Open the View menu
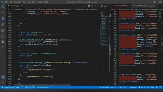163x92 pixels. 24,2
